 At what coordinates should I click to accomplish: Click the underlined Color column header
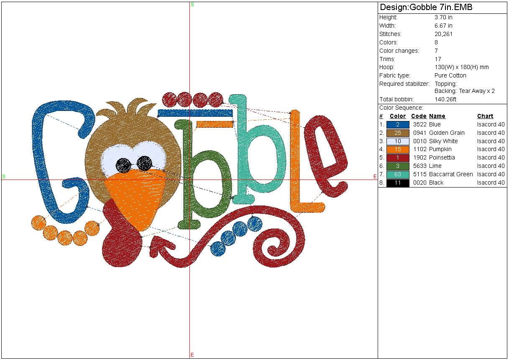point(397,116)
